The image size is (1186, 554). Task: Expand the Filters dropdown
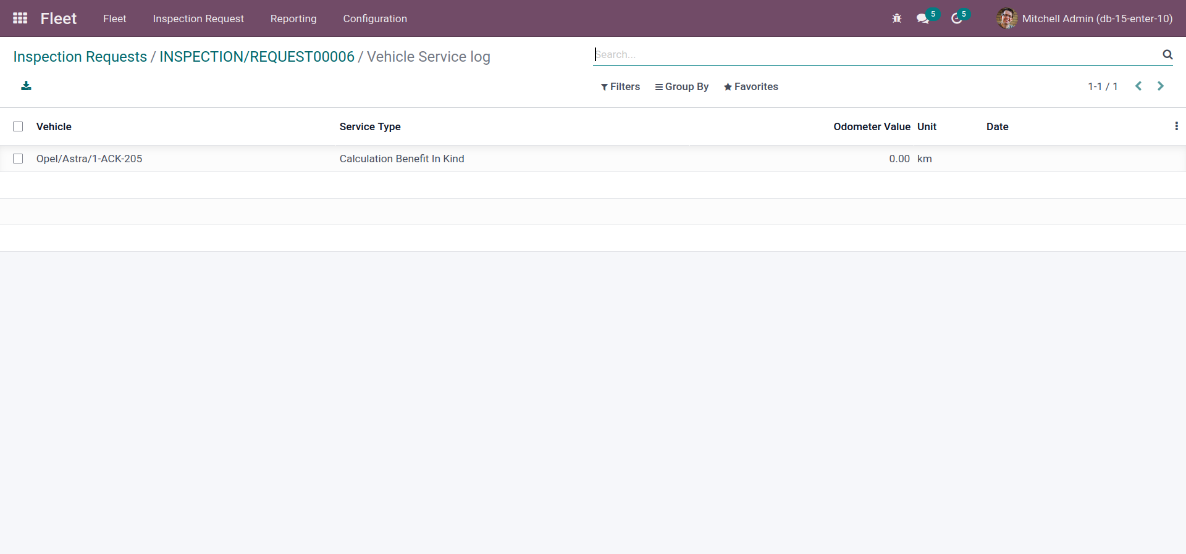coord(620,87)
